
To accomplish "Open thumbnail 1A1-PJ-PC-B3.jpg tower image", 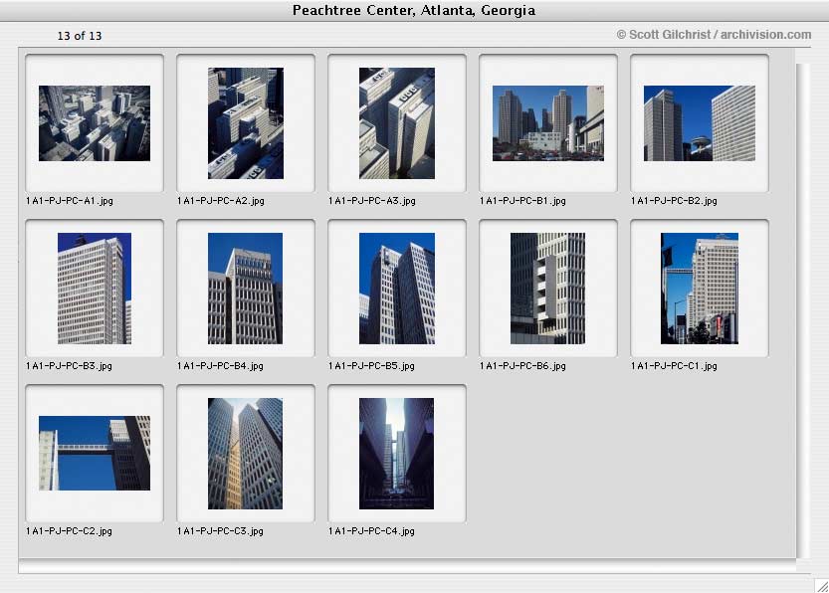I will (x=95, y=289).
